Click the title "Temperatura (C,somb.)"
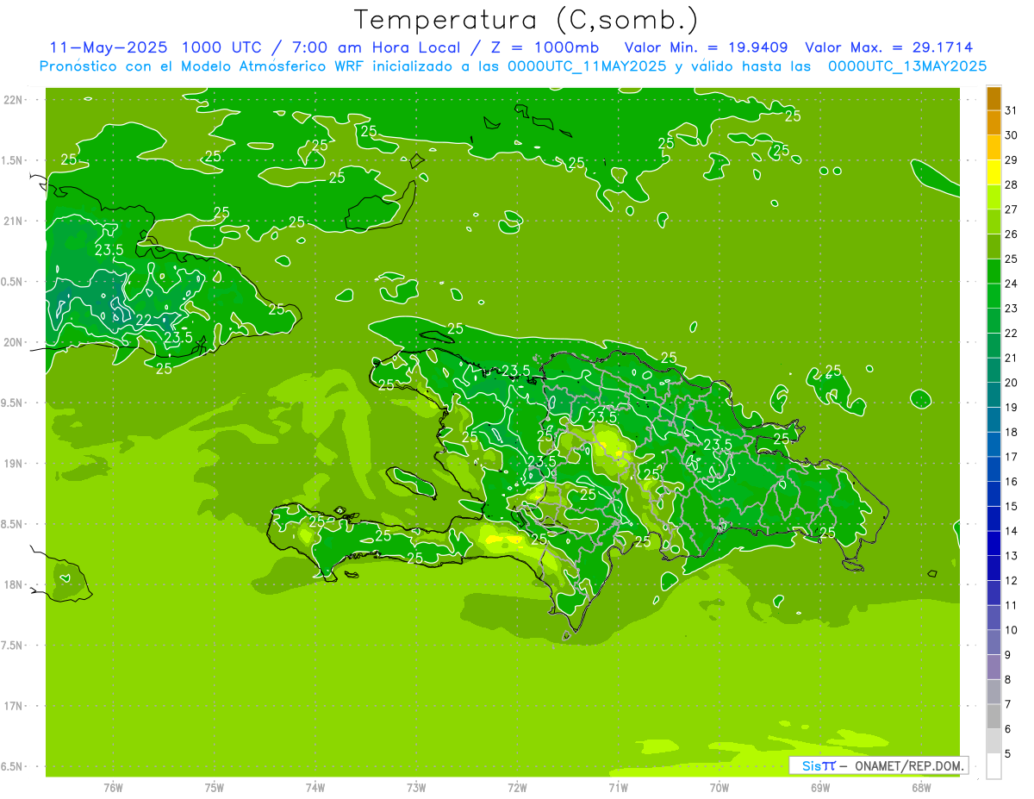Screen dimensions: 1034x799 coord(526,21)
